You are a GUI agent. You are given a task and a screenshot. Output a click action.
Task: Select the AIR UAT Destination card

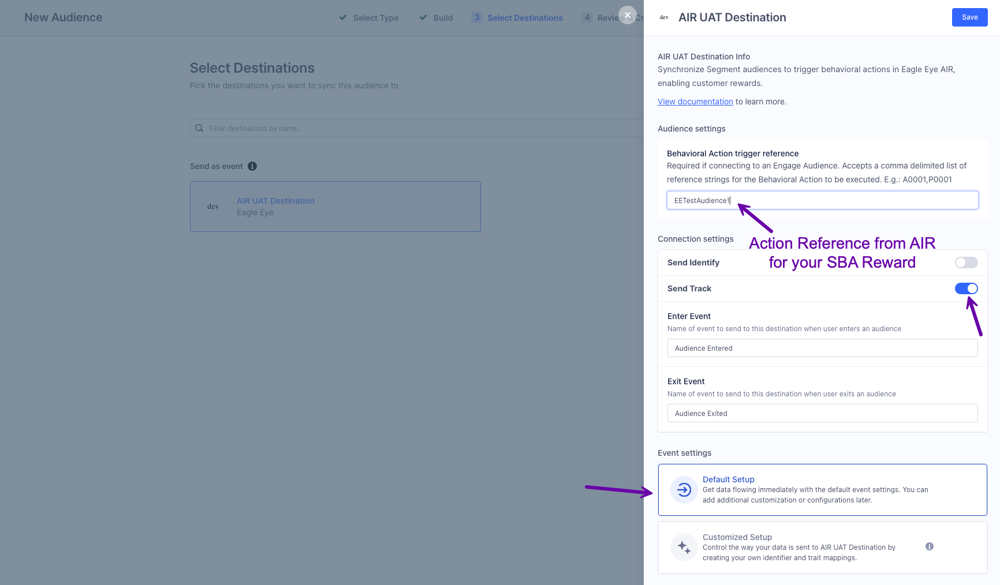point(335,207)
